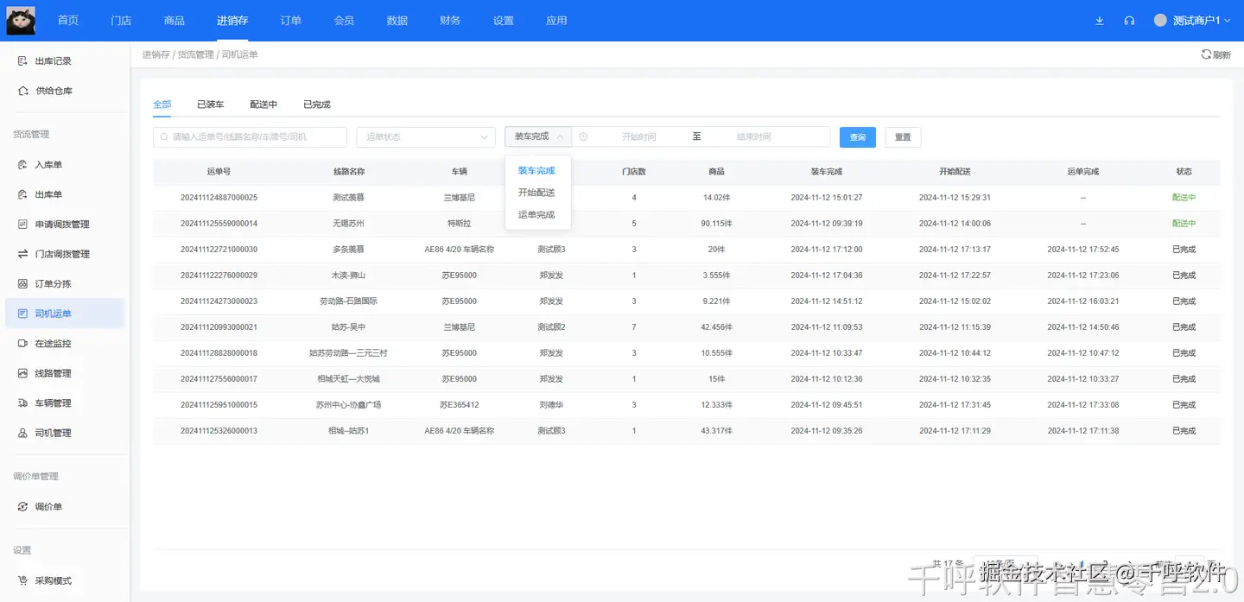This screenshot has width=1244, height=602.
Task: Click the 状态 column header
Action: pos(1184,172)
